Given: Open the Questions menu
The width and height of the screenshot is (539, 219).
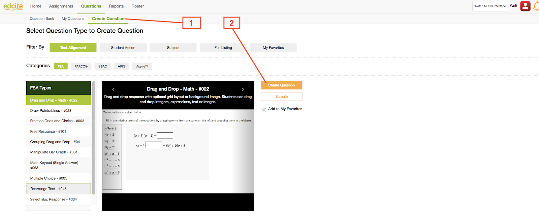Looking at the screenshot, I should pos(91,6).
